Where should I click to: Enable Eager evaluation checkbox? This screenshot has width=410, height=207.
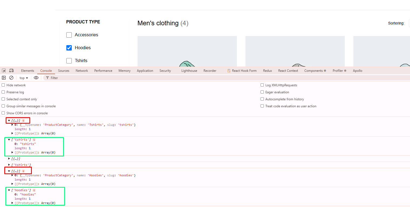click(x=262, y=92)
